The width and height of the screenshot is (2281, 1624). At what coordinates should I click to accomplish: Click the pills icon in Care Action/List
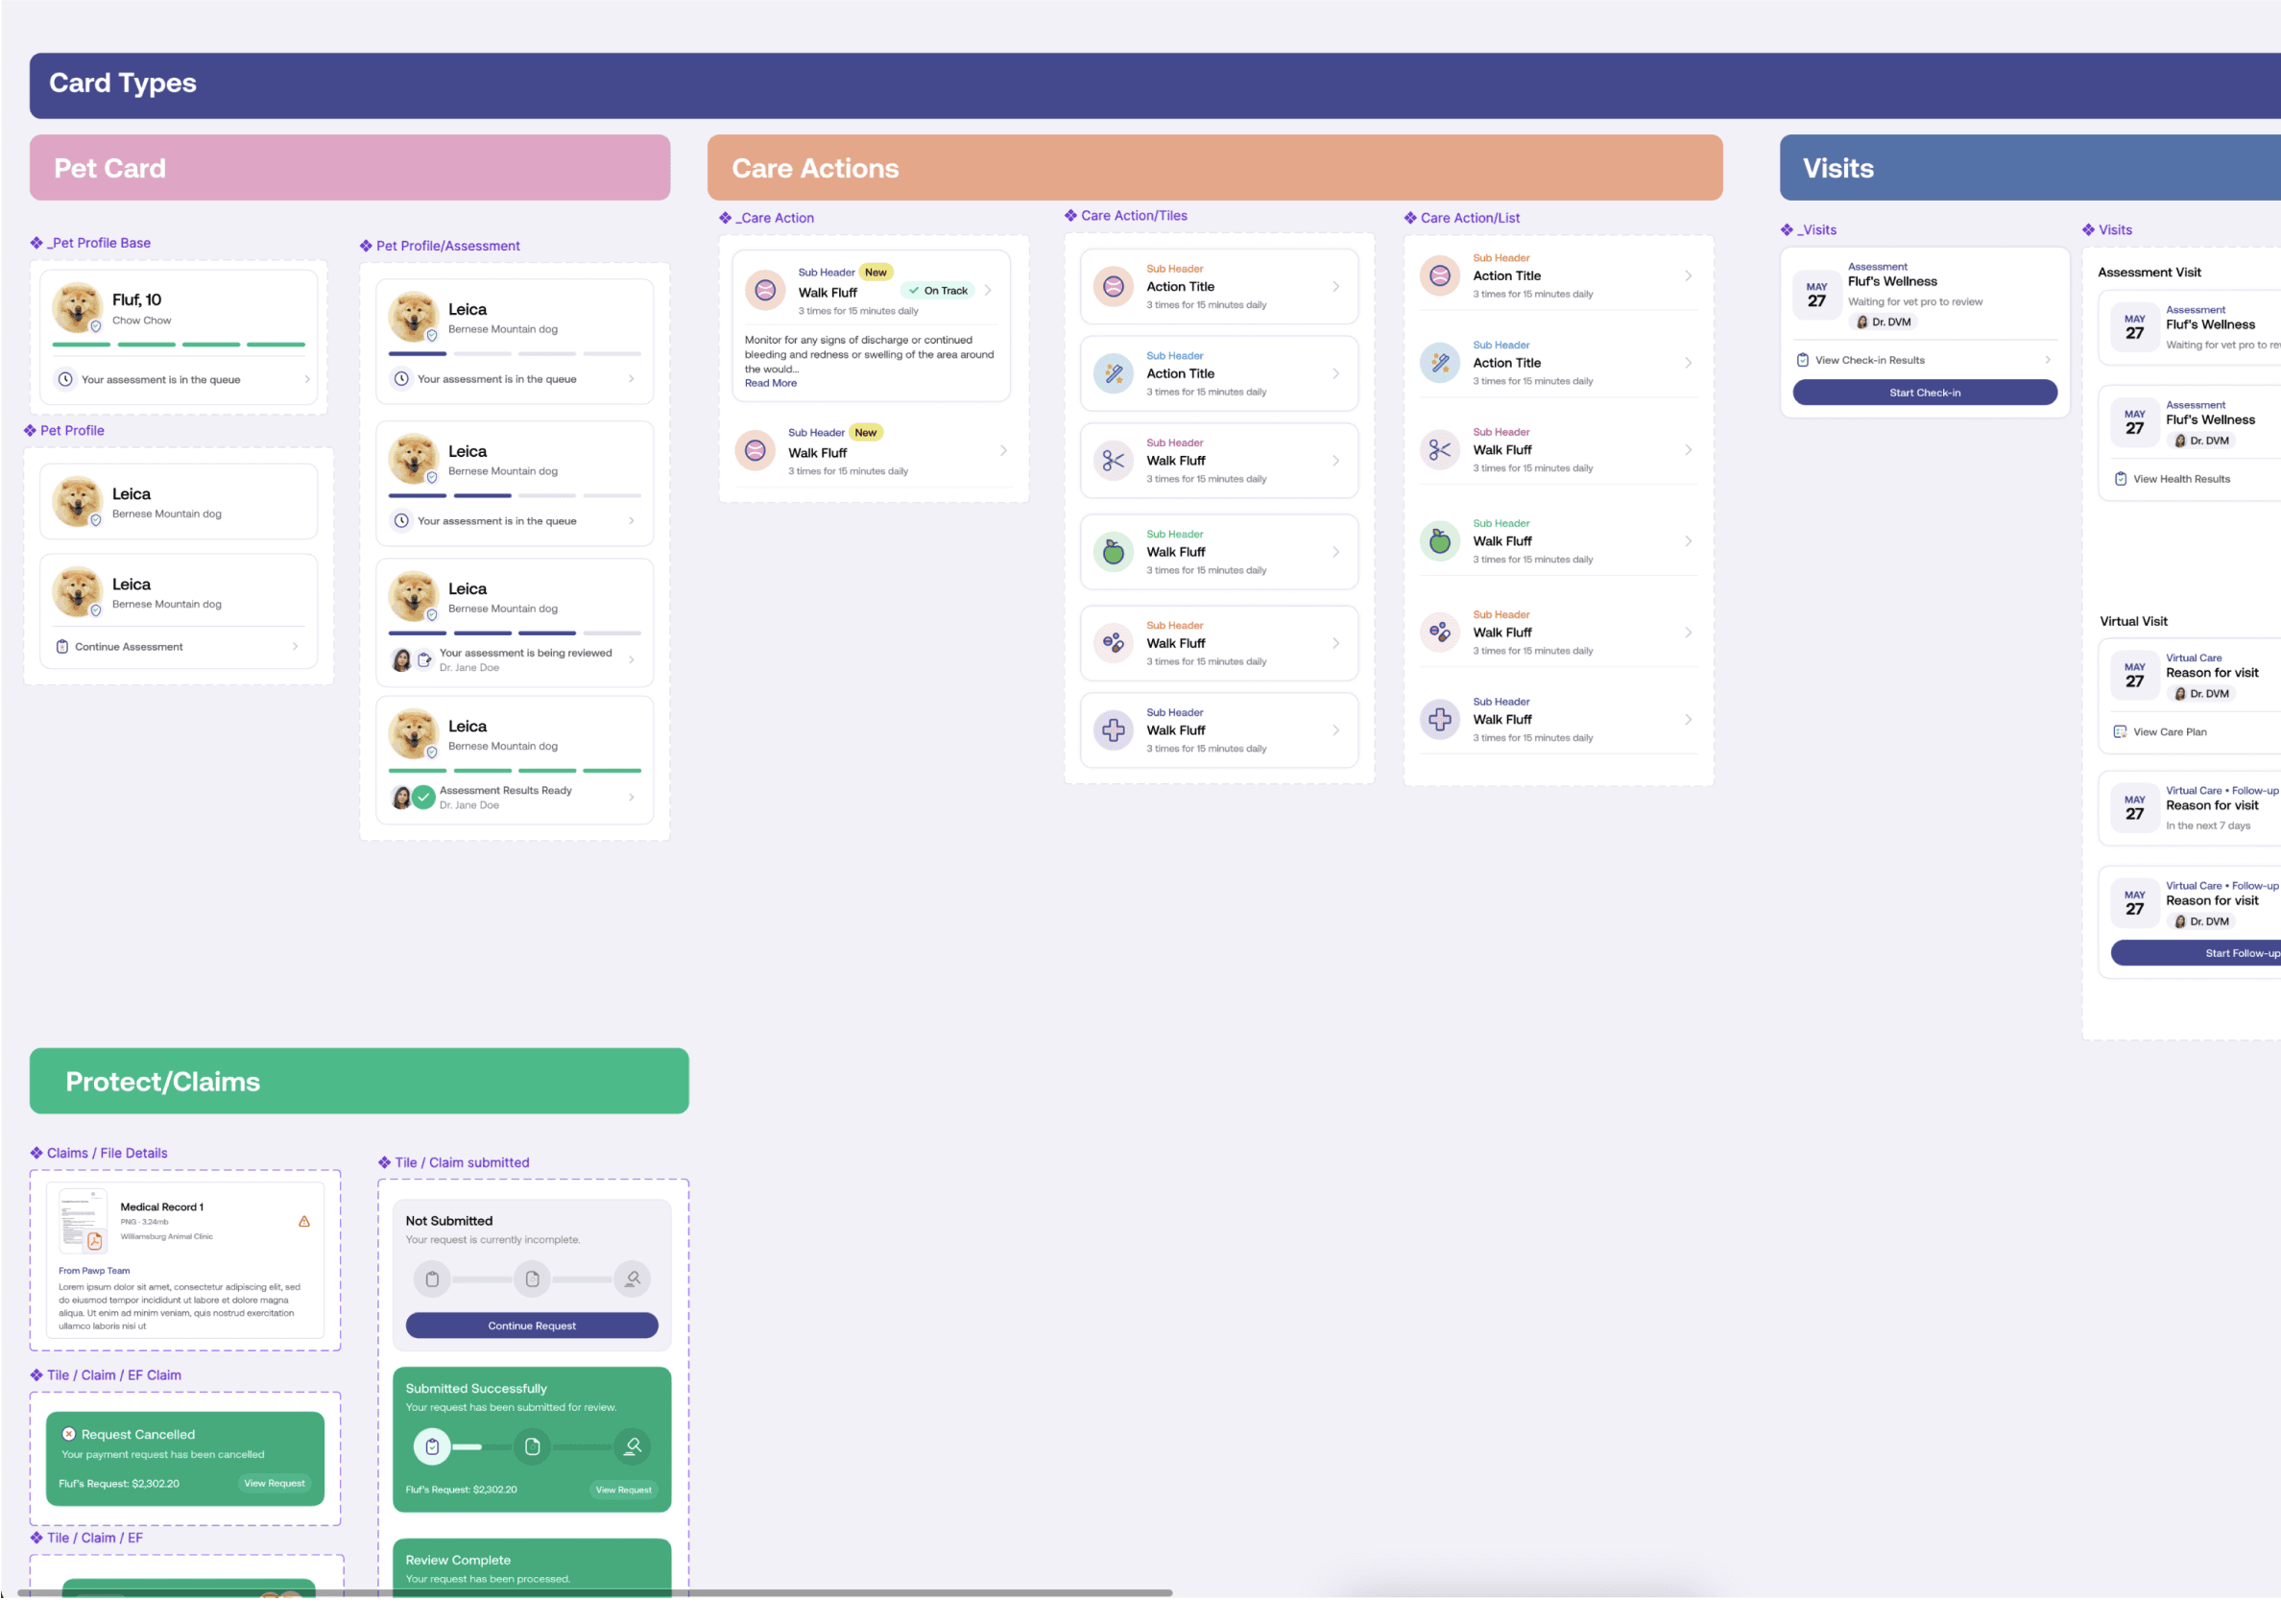tap(1439, 633)
